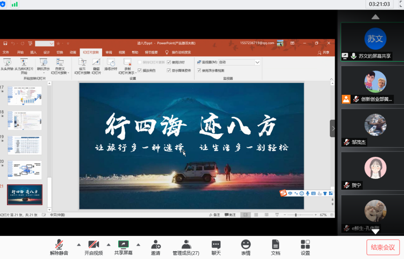
Task: Select slide 18 thumbnail
Action: click(x=25, y=120)
